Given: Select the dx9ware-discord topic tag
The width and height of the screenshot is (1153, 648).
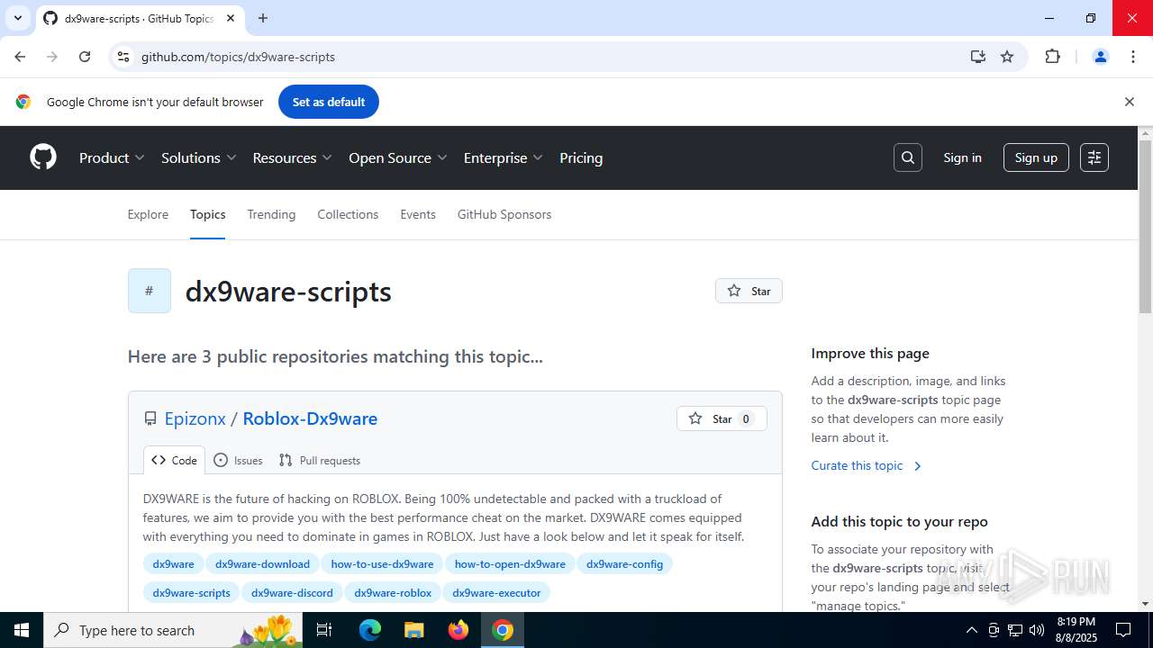Looking at the screenshot, I should tap(292, 593).
